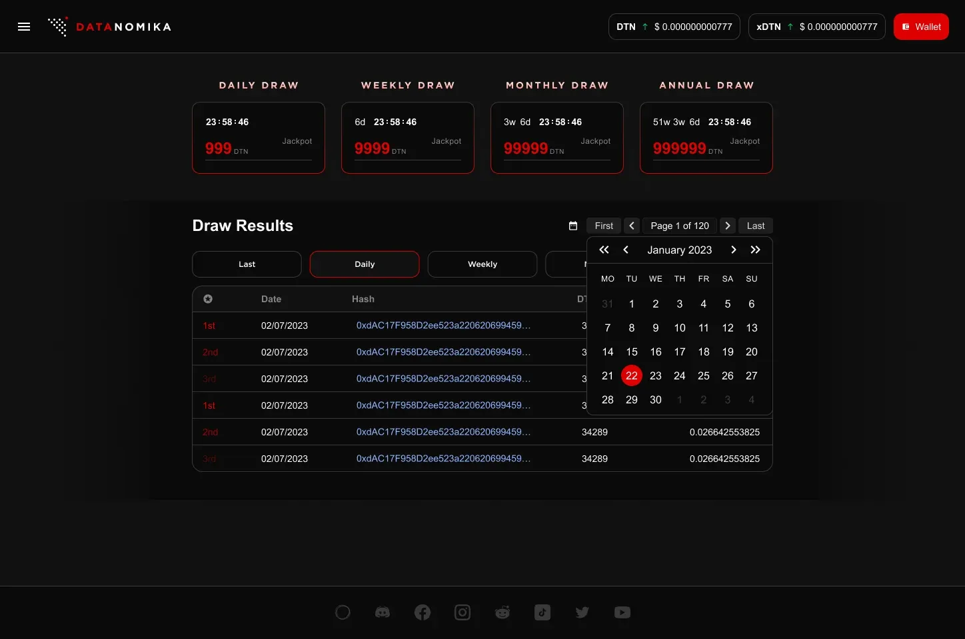Jump back one year in calendar
Screen dimensions: 965x639
(604, 250)
